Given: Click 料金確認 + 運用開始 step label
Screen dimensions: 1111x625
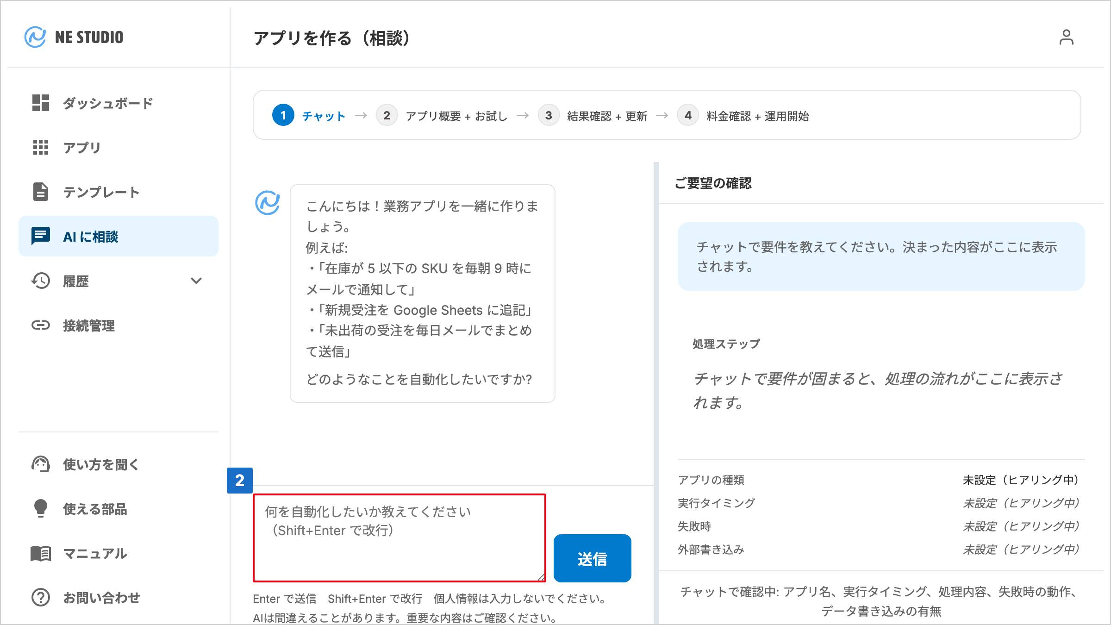Looking at the screenshot, I should pyautogui.click(x=758, y=116).
